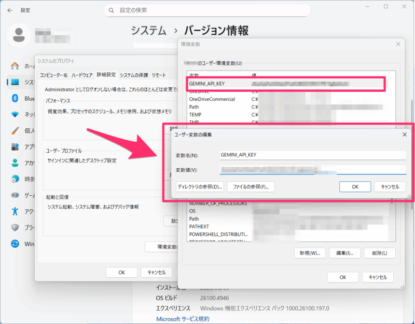Select PATHEXT row in system variables

(288, 226)
